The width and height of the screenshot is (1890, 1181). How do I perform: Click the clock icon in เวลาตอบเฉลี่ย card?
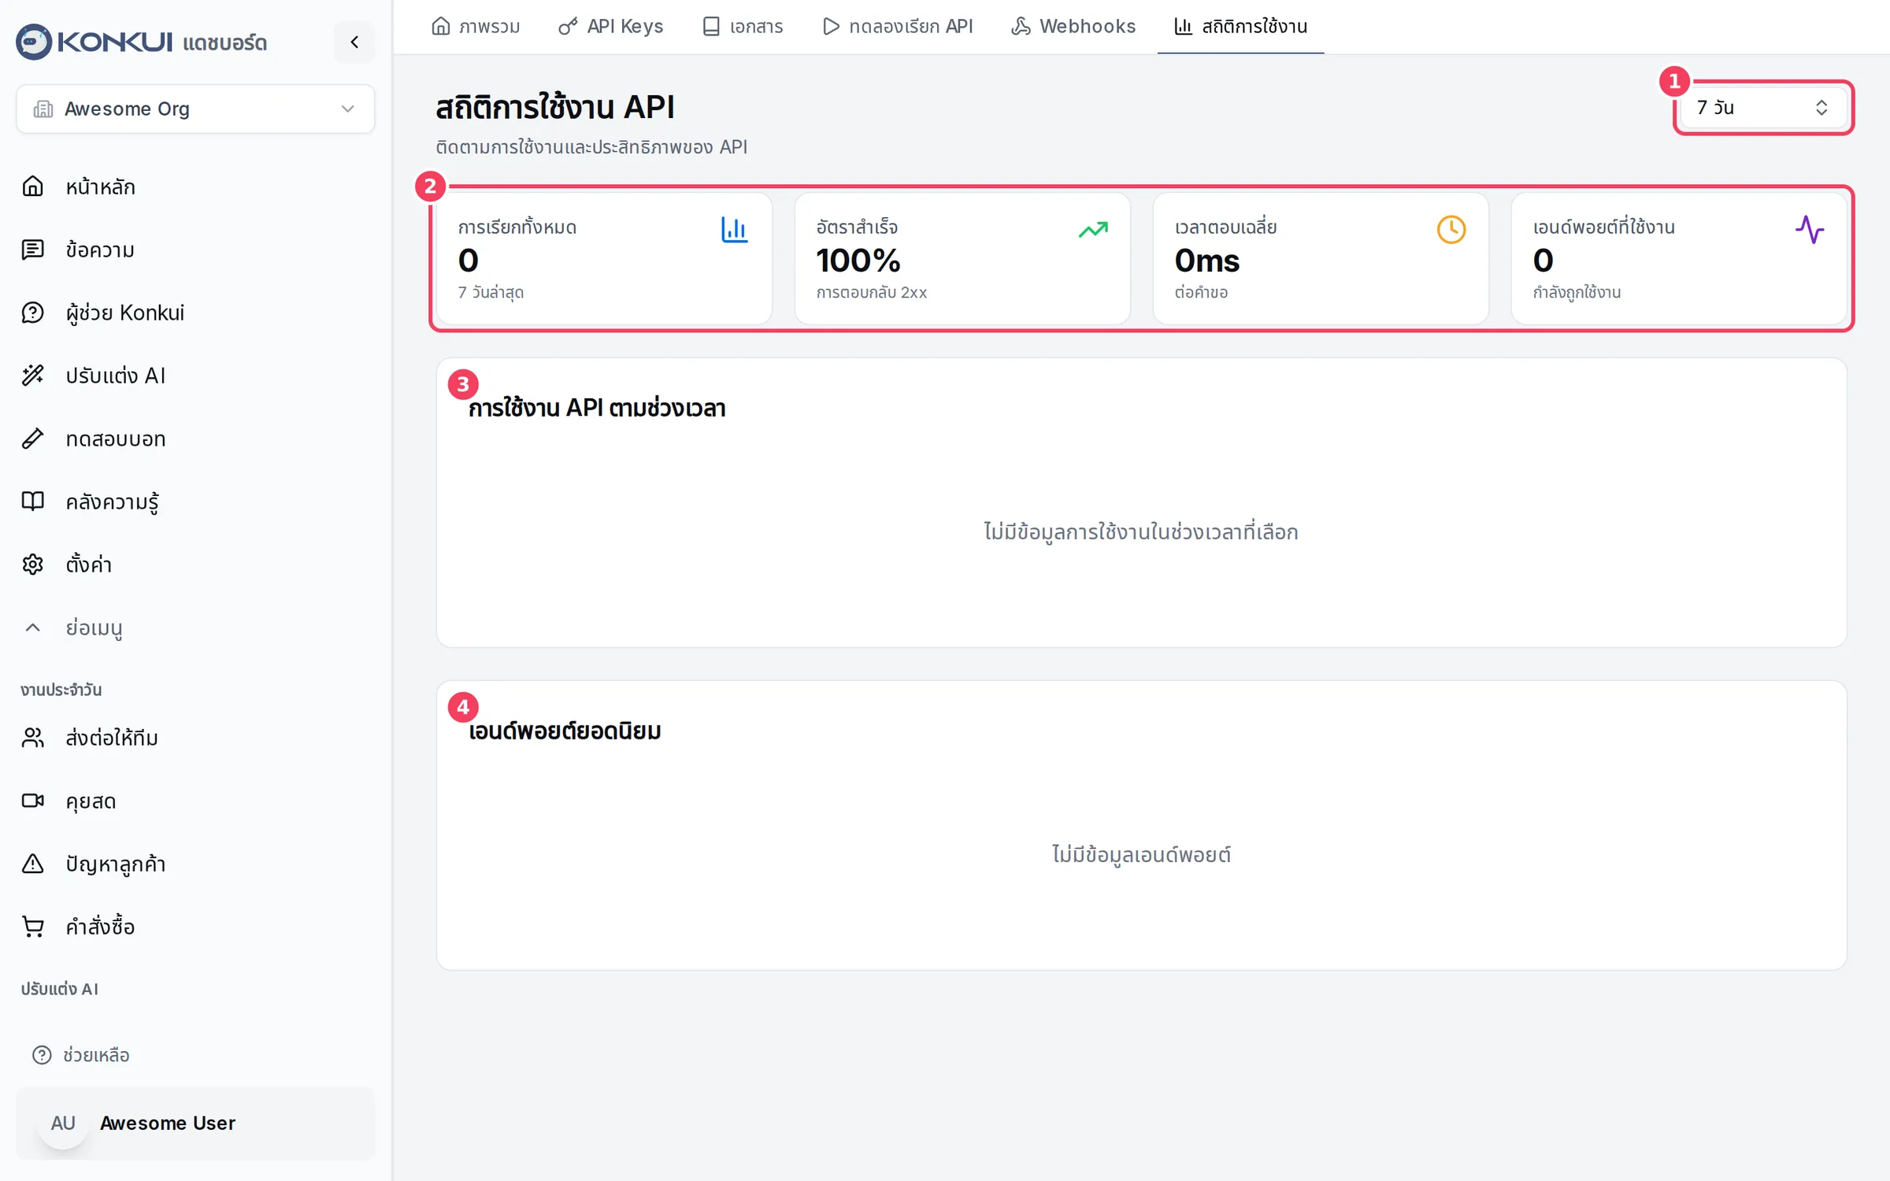(x=1451, y=230)
